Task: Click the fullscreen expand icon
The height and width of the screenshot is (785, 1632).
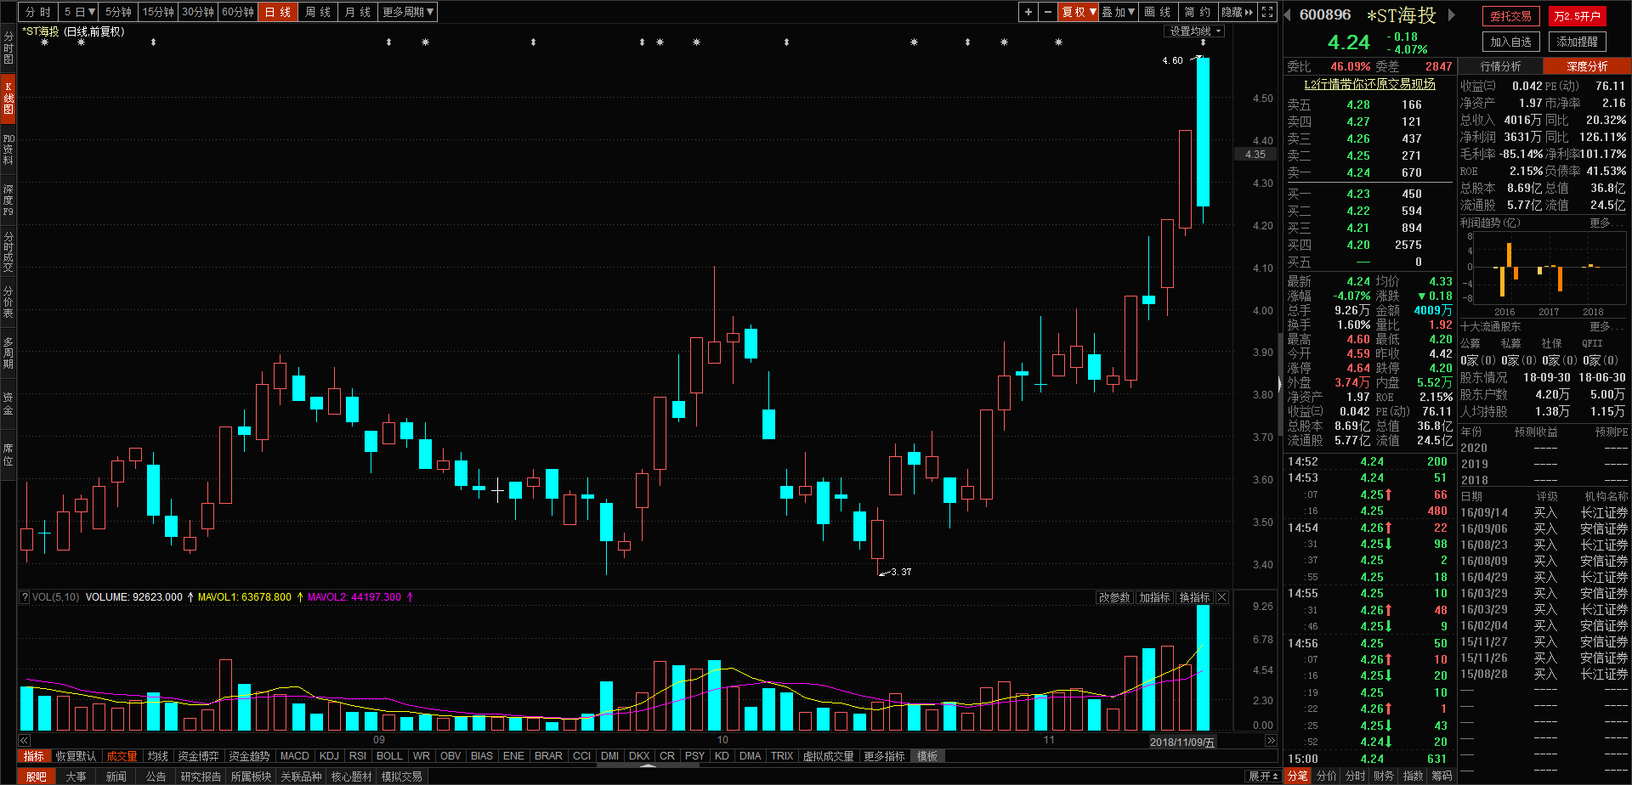Action: [1267, 12]
